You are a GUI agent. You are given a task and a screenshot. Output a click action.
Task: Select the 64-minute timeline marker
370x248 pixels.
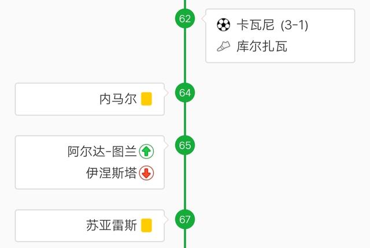pos(185,92)
